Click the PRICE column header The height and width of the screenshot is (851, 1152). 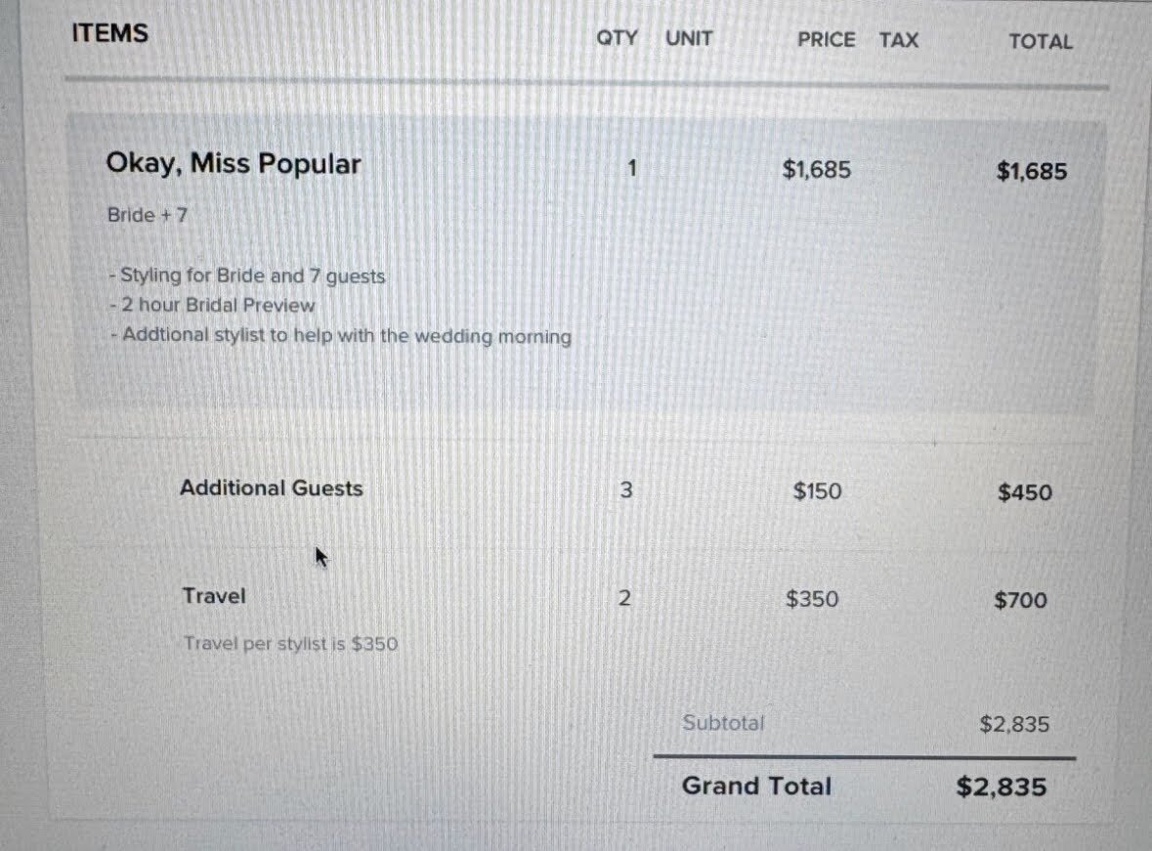[827, 40]
